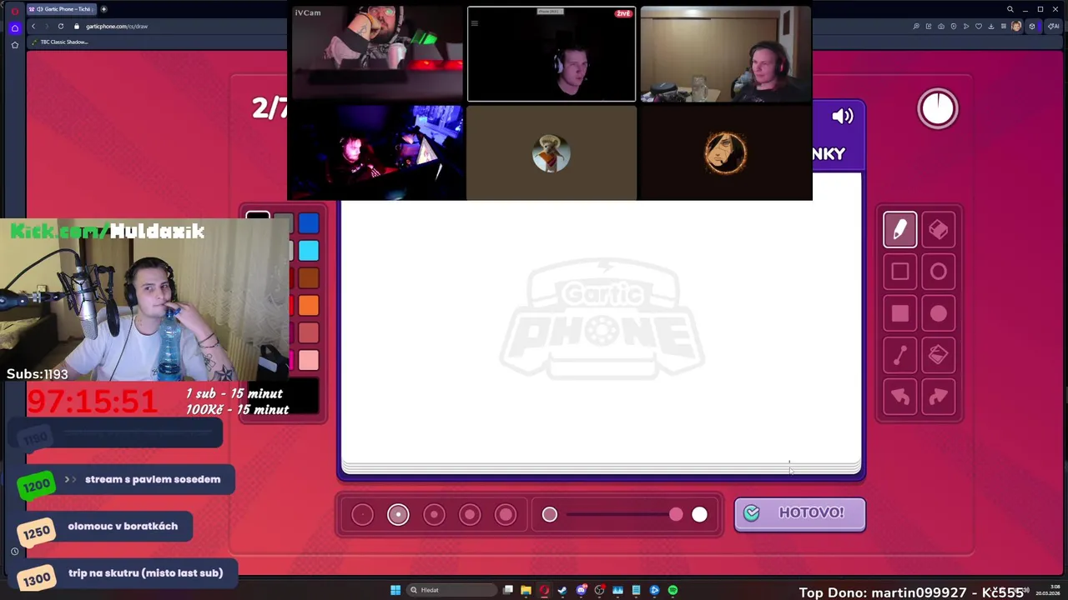
Task: Select the pencil drawing tool
Action: [899, 230]
